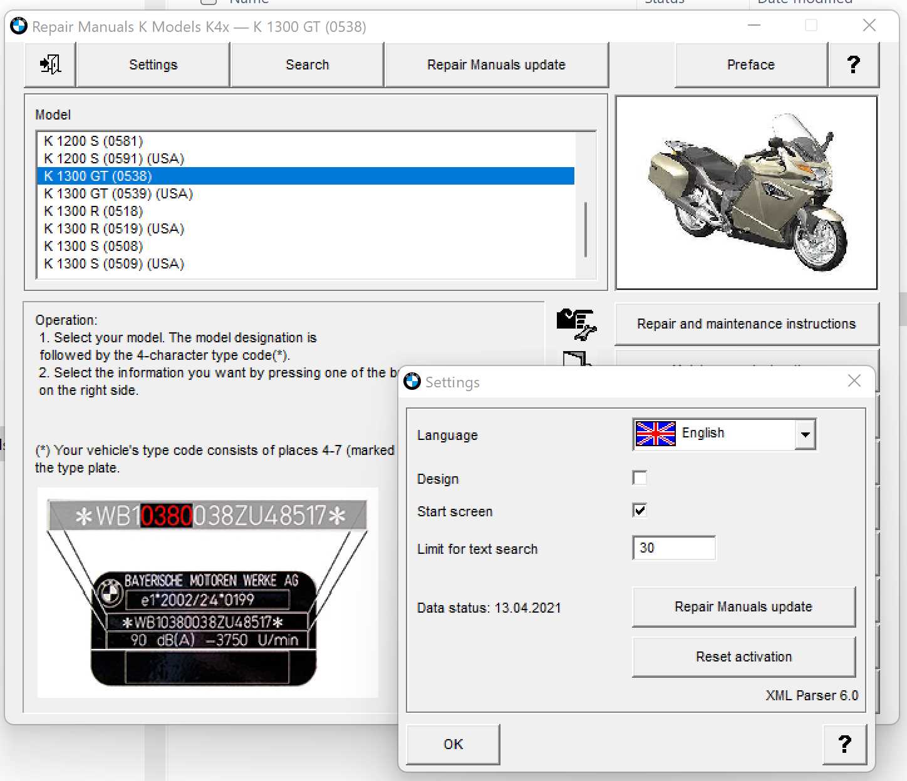Click the main window help question mark
907x781 pixels.
point(853,64)
